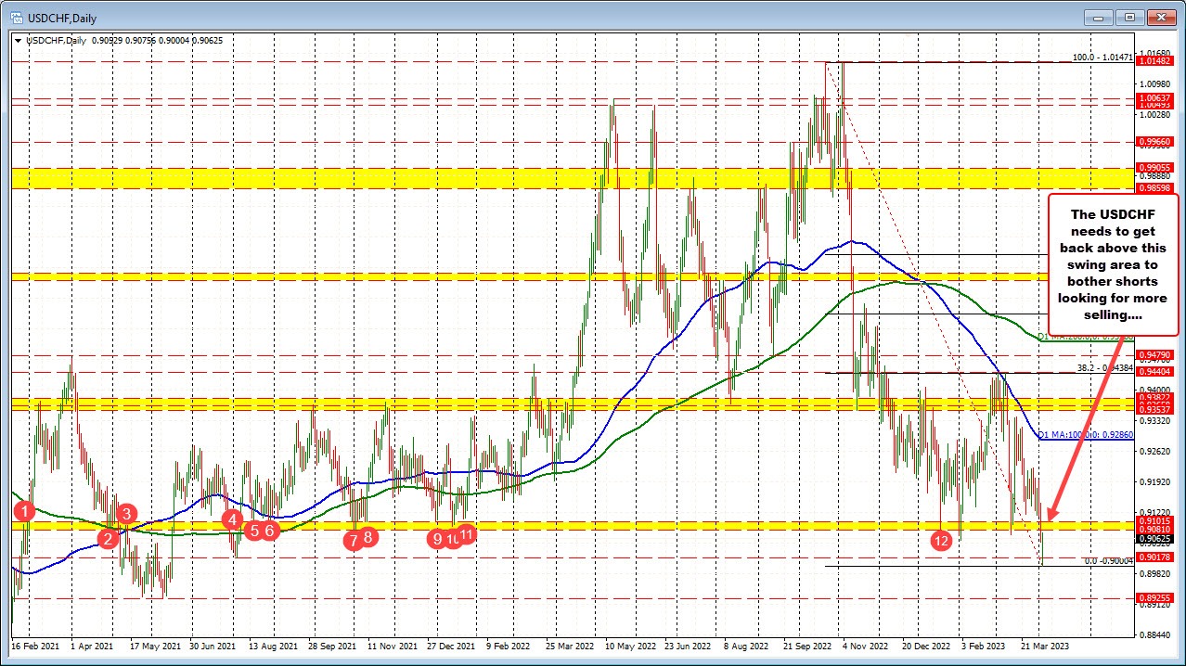This screenshot has width=1186, height=666.
Task: Click red circle marker number 11
Action: 467,533
